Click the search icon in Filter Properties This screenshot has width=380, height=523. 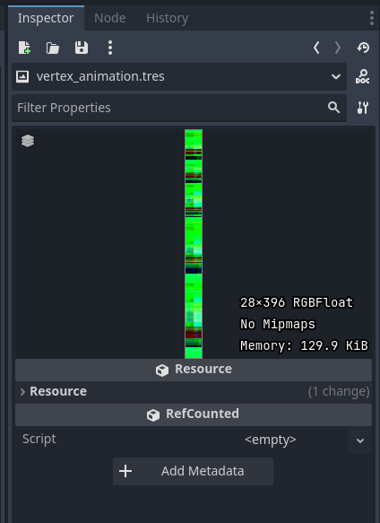333,108
